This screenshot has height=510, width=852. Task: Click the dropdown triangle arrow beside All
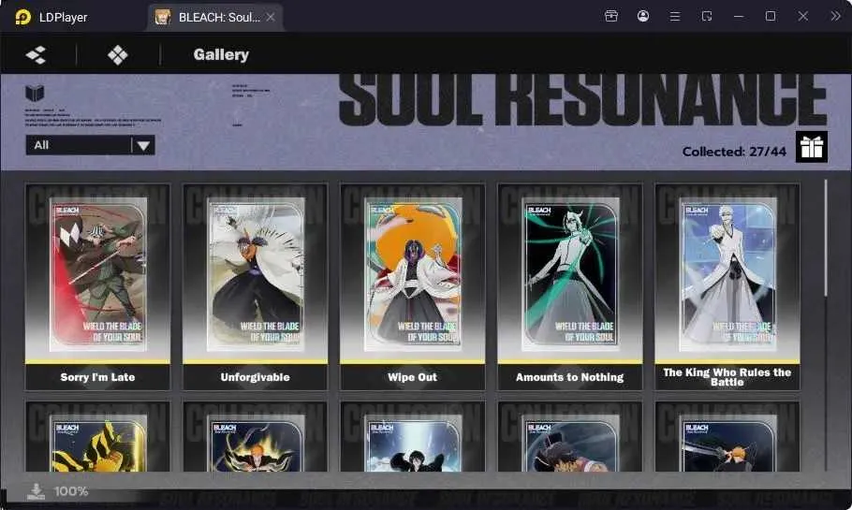pyautogui.click(x=143, y=146)
